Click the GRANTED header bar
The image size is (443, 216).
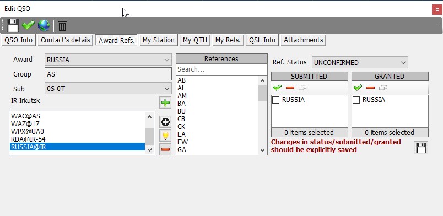pyautogui.click(x=390, y=77)
